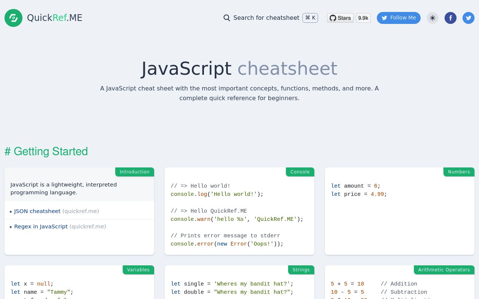
Task: Click the 9.9k star count badge
Action: tap(363, 18)
